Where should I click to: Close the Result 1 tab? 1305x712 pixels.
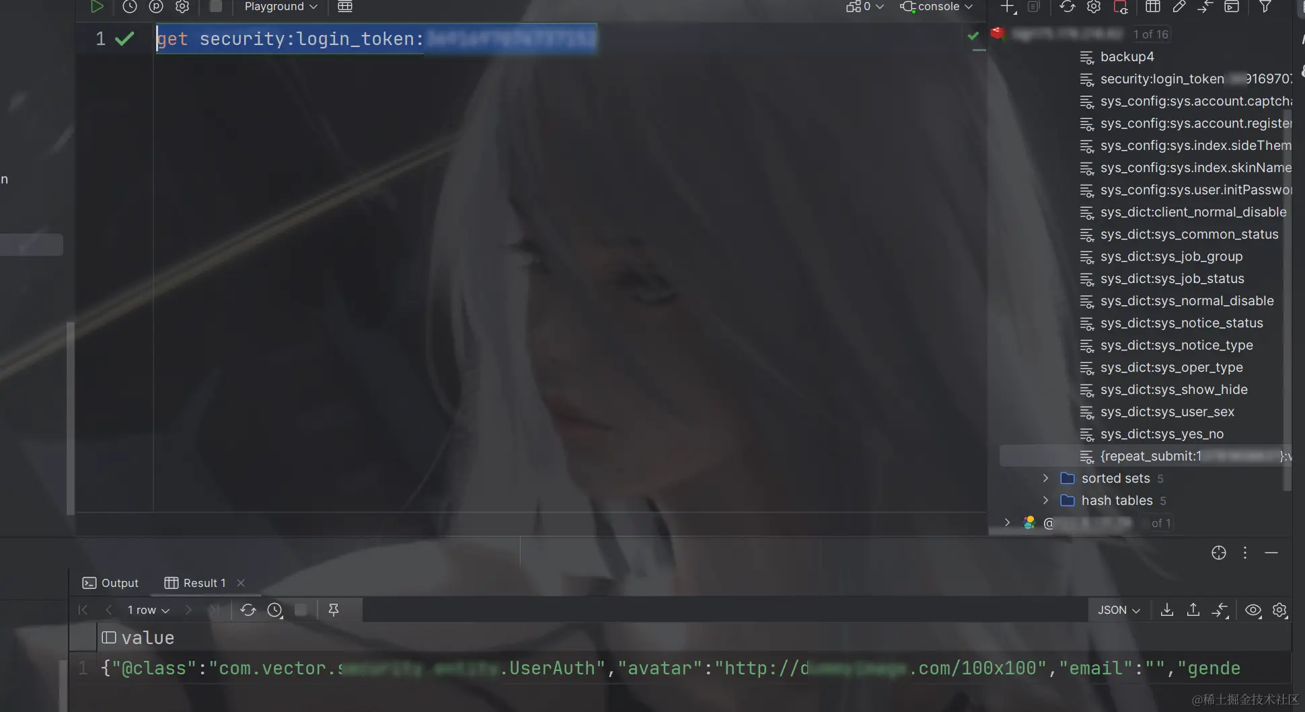click(x=241, y=583)
